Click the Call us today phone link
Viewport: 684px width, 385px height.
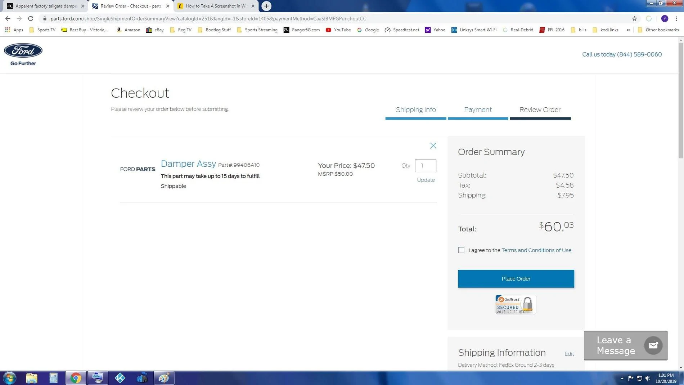pyautogui.click(x=622, y=54)
